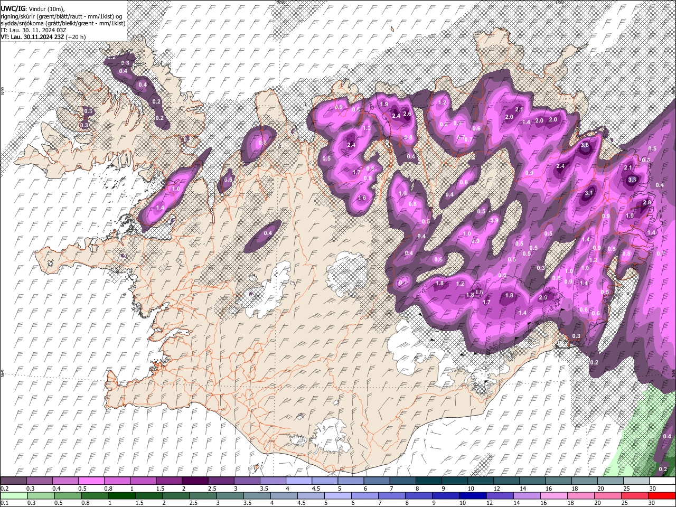
Task: Select the top-row swatch between 4 and 4.5
Action: (x=298, y=481)
